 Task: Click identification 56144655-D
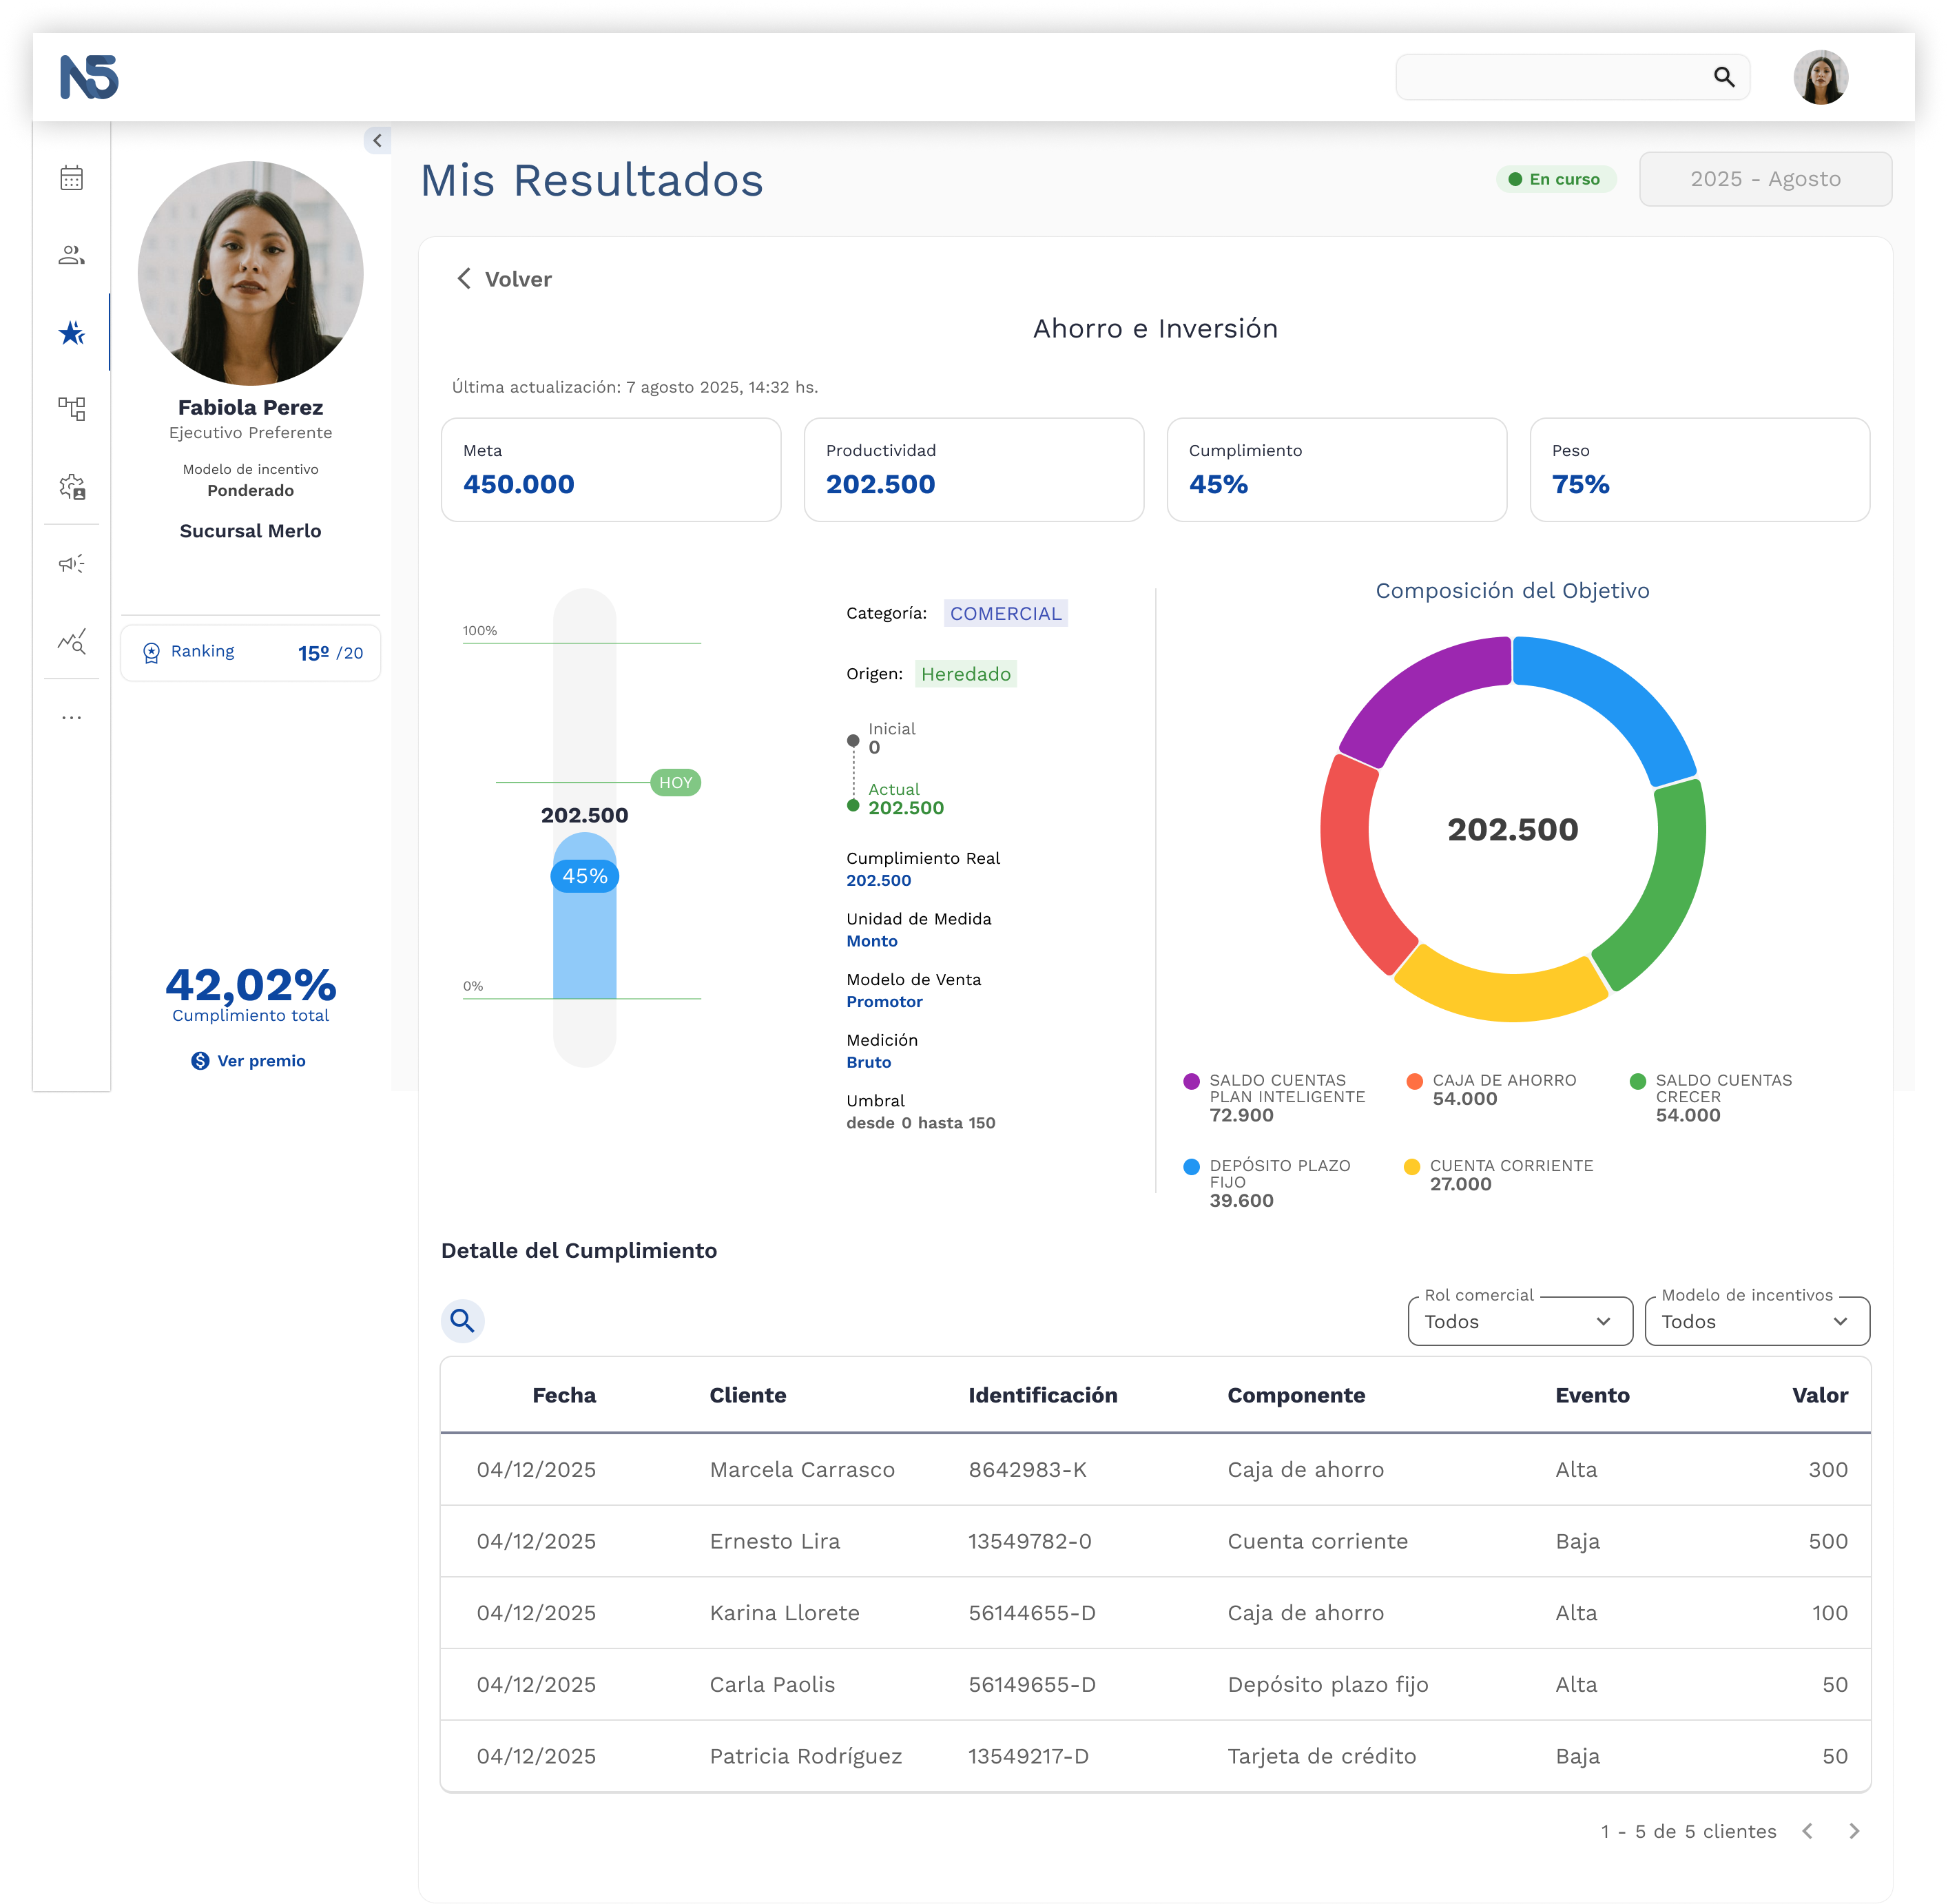1032,1613
